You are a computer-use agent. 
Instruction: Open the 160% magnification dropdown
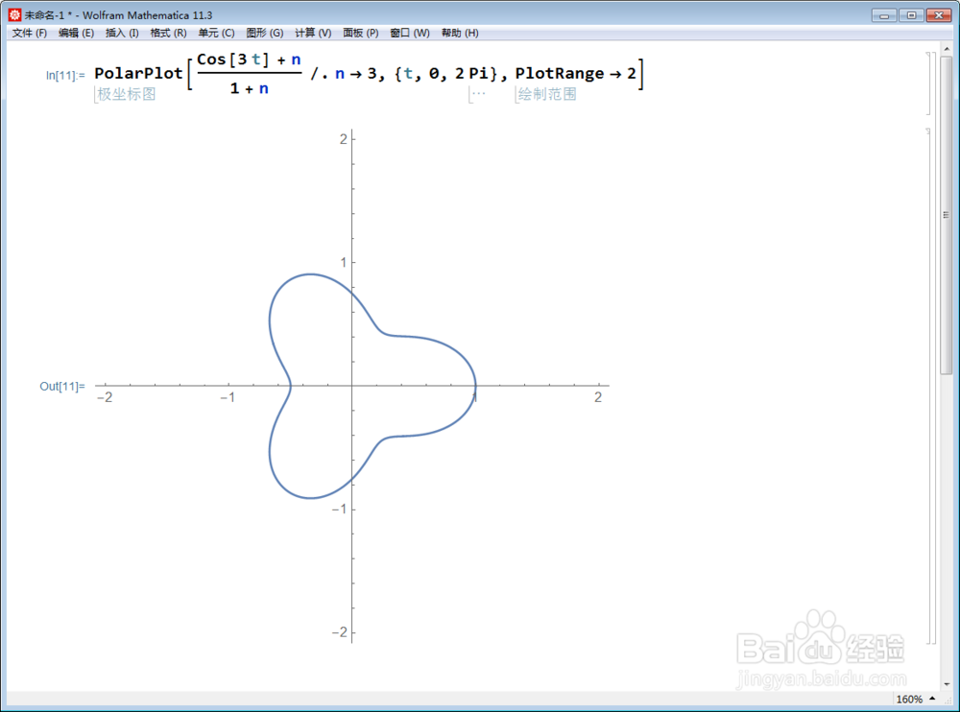tap(915, 700)
